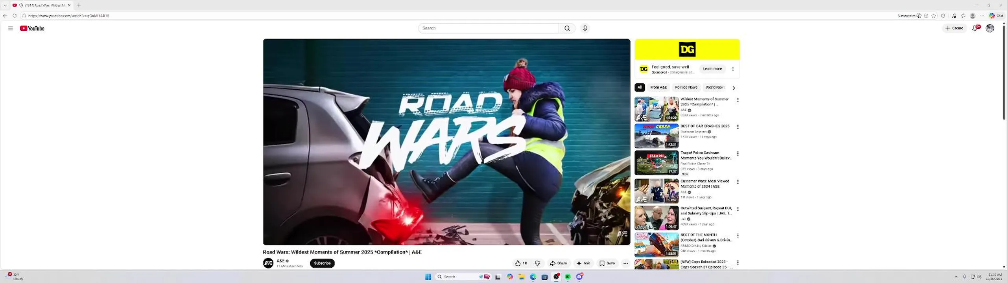Open Best of the Month (October) video title
Screen dimensions: 1007x283
706,237
